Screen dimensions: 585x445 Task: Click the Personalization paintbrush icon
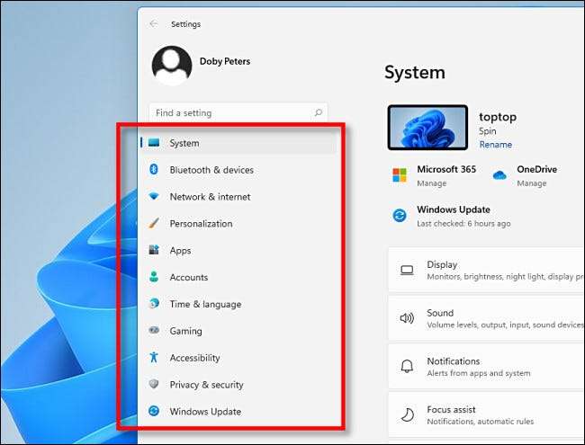point(153,224)
